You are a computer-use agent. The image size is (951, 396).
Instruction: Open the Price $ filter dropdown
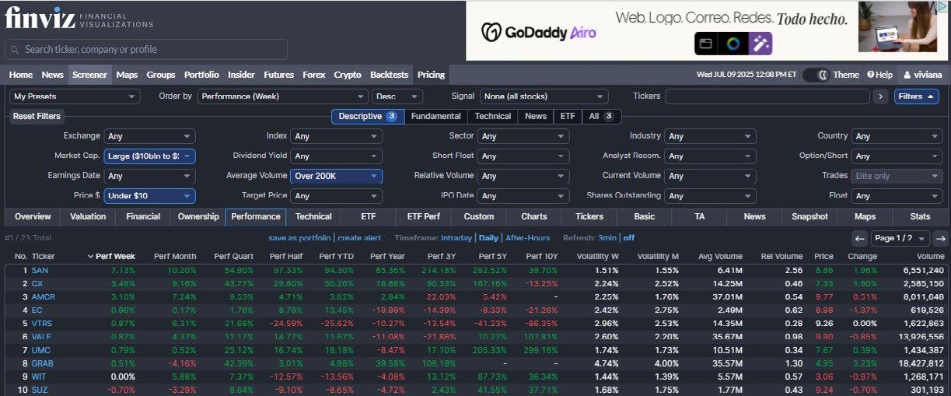click(x=149, y=196)
